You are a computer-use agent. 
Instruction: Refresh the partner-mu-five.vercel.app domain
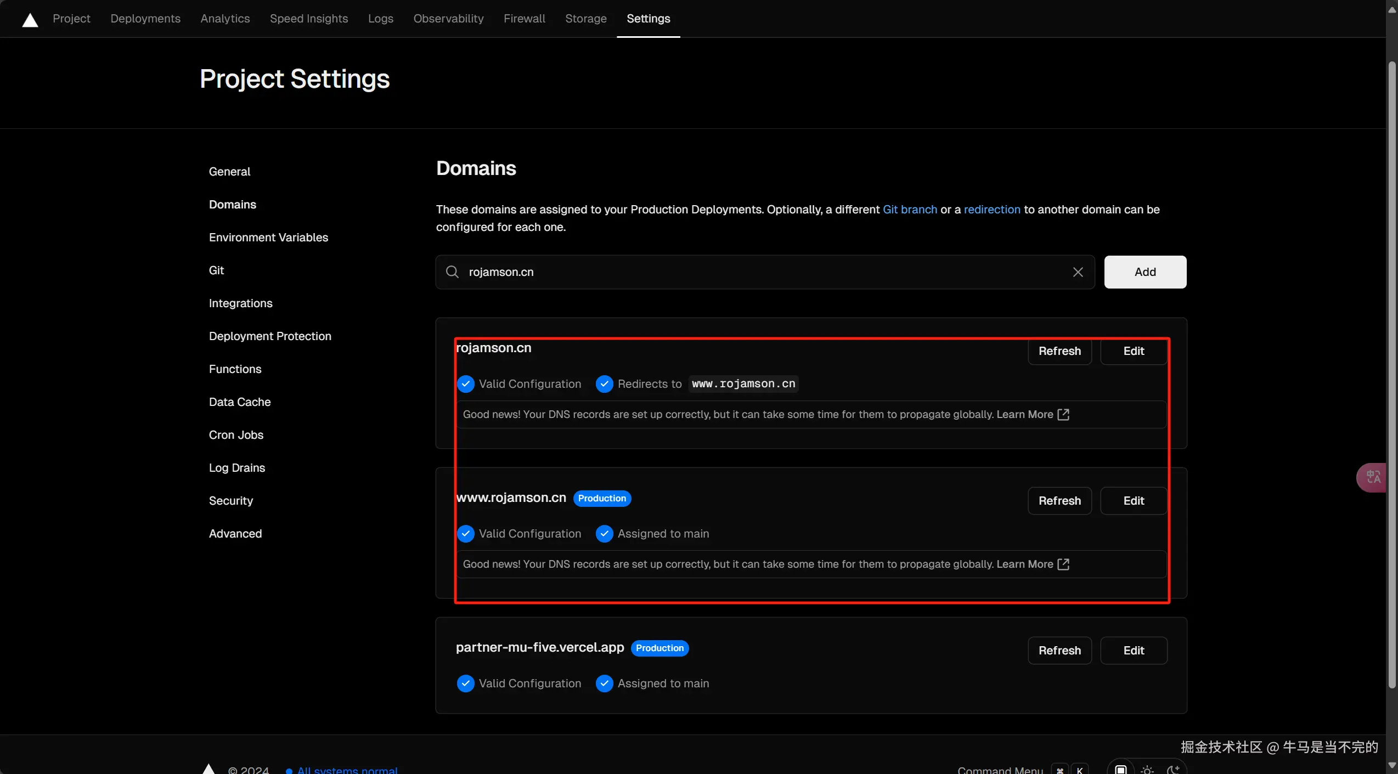pyautogui.click(x=1059, y=651)
